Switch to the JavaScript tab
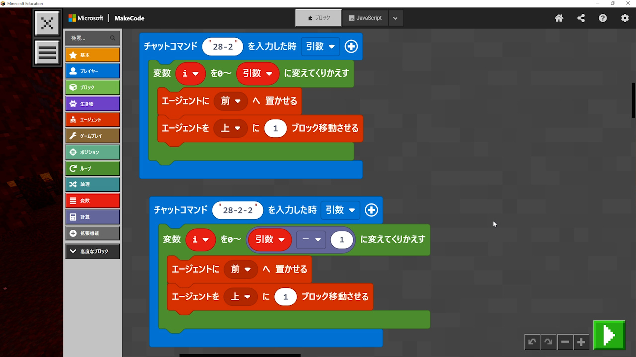This screenshot has height=357, width=636. click(x=365, y=18)
